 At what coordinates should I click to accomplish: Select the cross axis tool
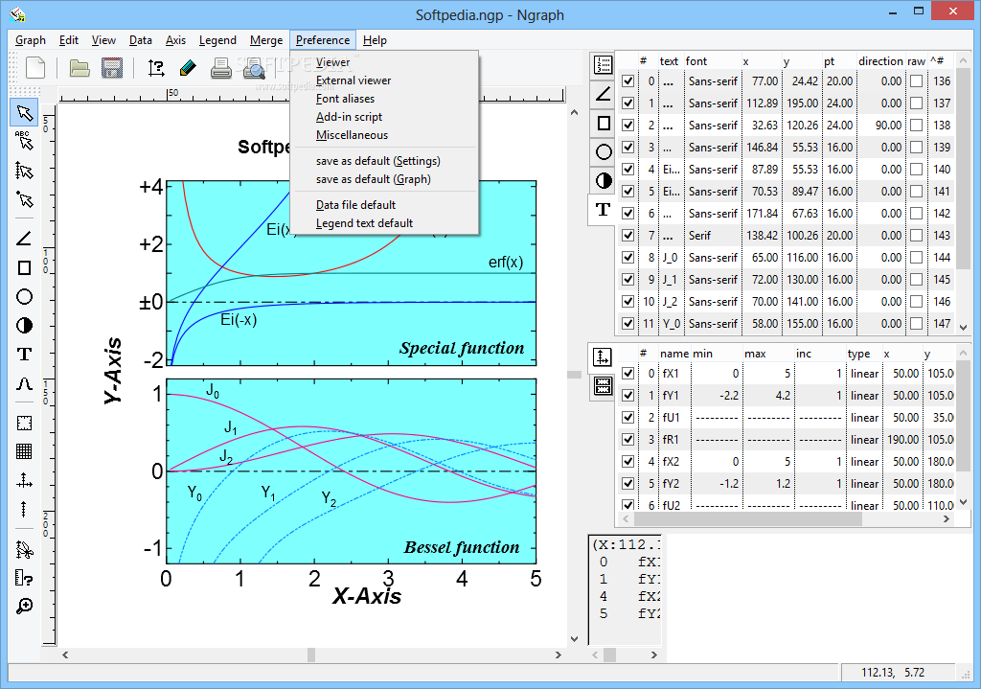coord(24,481)
